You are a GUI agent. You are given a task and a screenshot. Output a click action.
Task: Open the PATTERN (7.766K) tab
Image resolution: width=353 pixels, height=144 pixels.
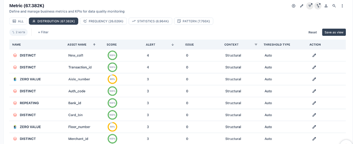193,21
